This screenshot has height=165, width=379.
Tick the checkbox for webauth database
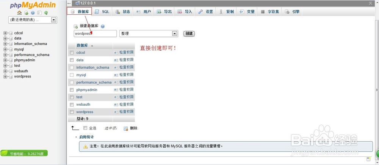[x=72, y=105]
